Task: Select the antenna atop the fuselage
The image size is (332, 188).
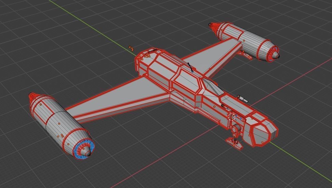Action: coord(190,67)
